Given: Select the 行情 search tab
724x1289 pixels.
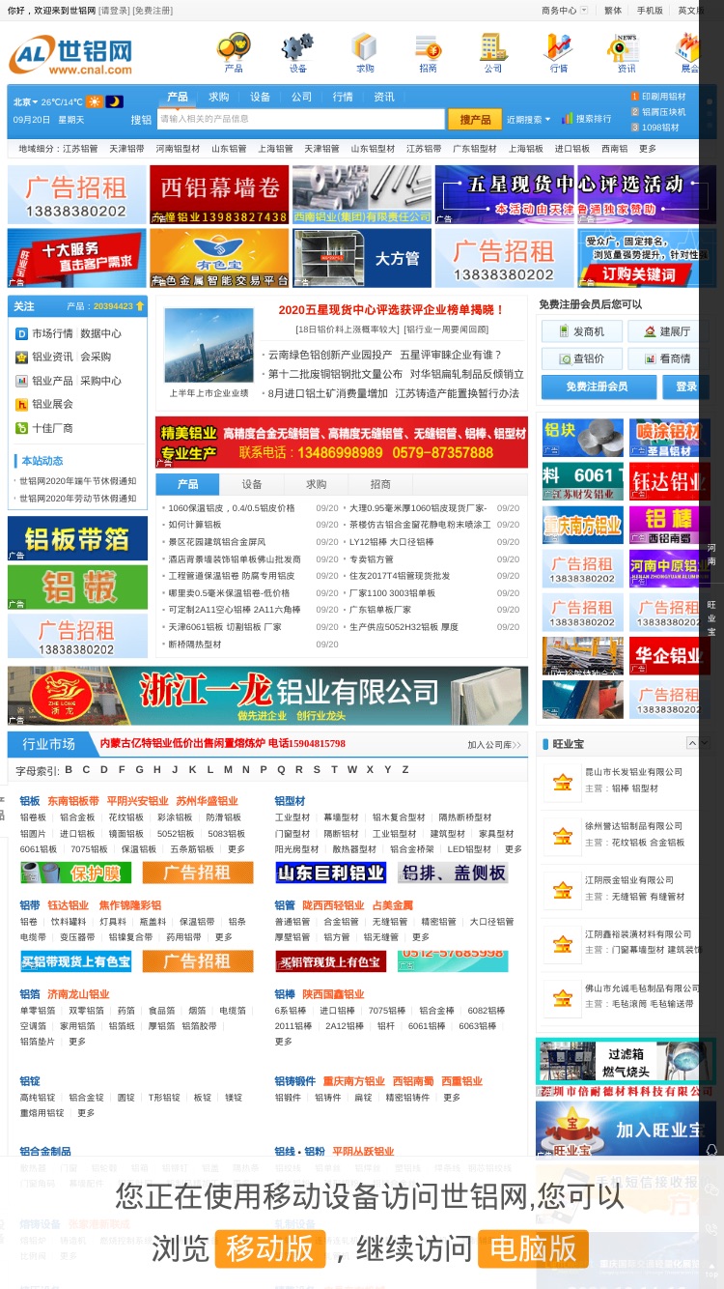Looking at the screenshot, I should pos(343,97).
